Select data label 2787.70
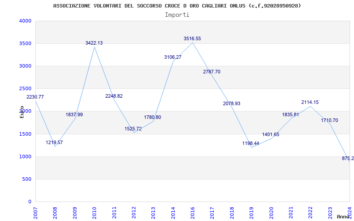This screenshot has width=354, height=221. click(x=212, y=72)
